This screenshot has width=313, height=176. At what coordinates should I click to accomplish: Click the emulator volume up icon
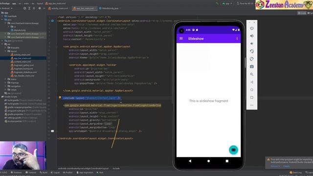[x=252, y=36]
